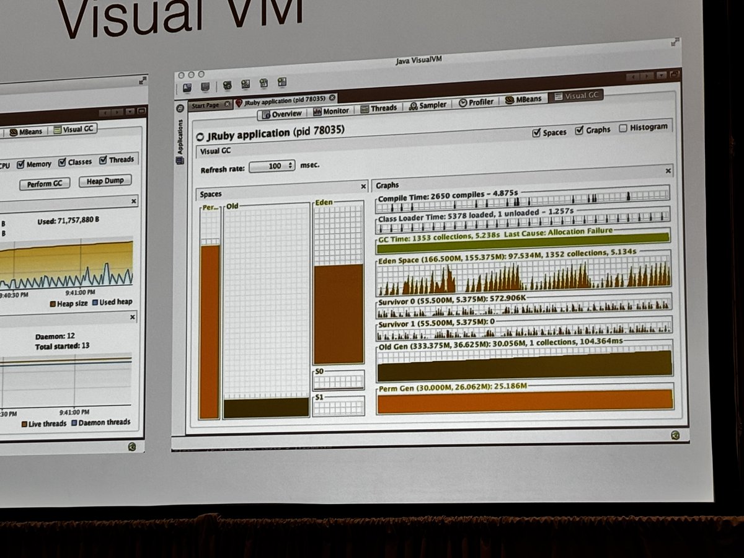744x558 pixels.
Task: Open the Sampler subtab
Action: pyautogui.click(x=428, y=105)
